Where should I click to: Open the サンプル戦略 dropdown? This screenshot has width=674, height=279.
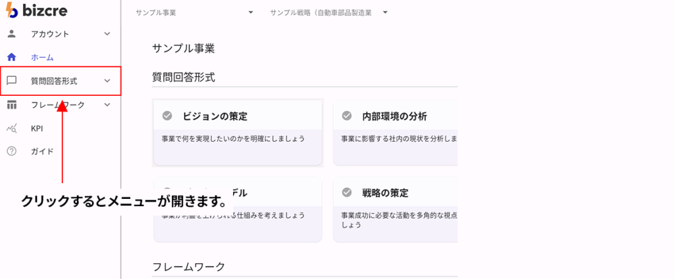[x=329, y=13]
